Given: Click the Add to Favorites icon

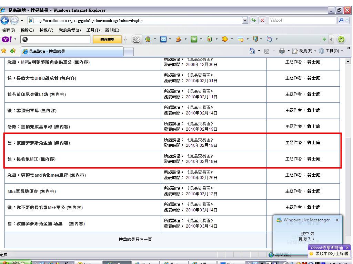Looking at the screenshot, I should click(13, 51).
